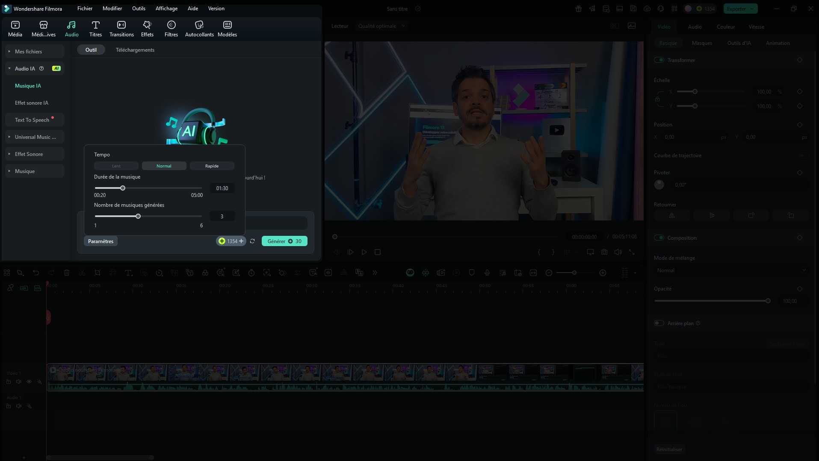
Task: Open the Autocollants module
Action: (199, 29)
